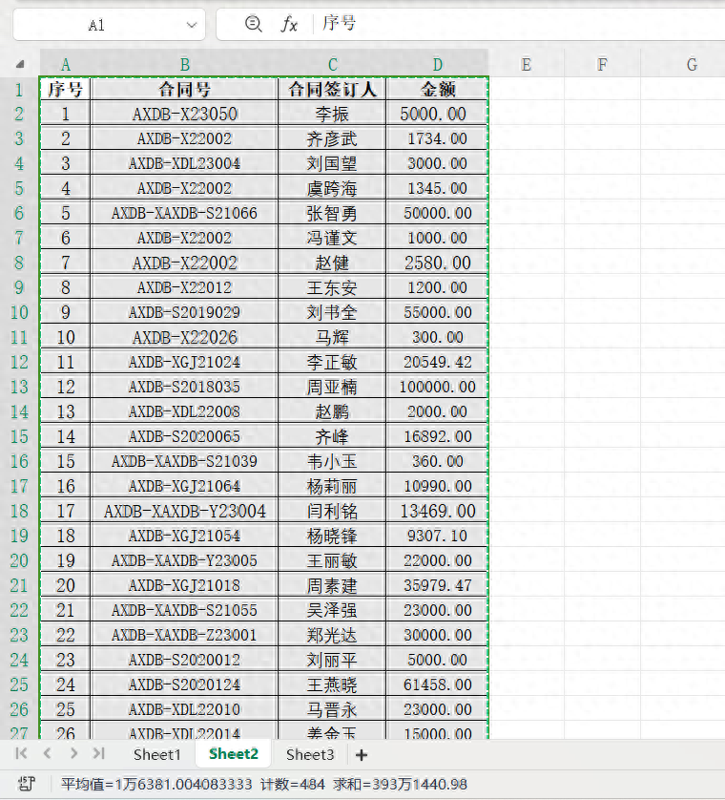Select column G header
725x800 pixels.
coord(692,64)
